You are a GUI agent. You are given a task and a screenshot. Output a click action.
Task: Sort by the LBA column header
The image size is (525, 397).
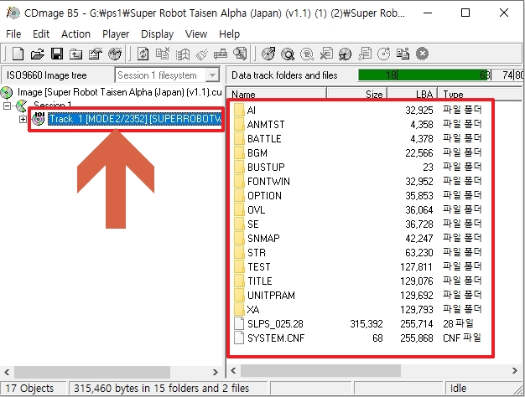(413, 95)
